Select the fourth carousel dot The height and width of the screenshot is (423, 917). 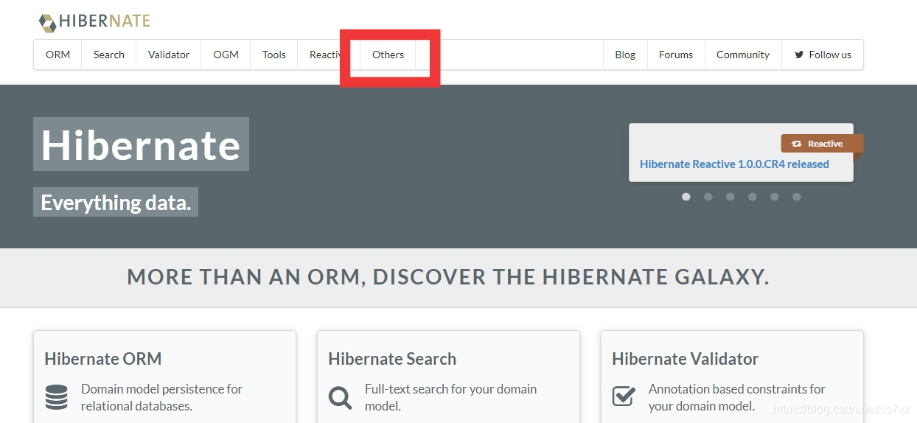pyautogui.click(x=753, y=197)
